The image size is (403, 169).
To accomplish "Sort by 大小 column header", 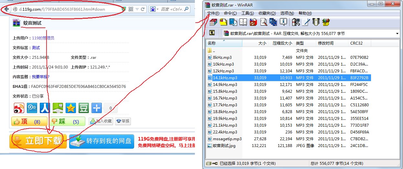I will point(256,43).
